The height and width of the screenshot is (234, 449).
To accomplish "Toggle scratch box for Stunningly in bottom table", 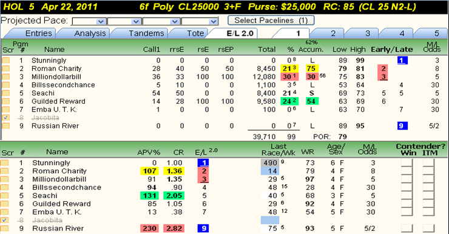I will [x=5, y=163].
